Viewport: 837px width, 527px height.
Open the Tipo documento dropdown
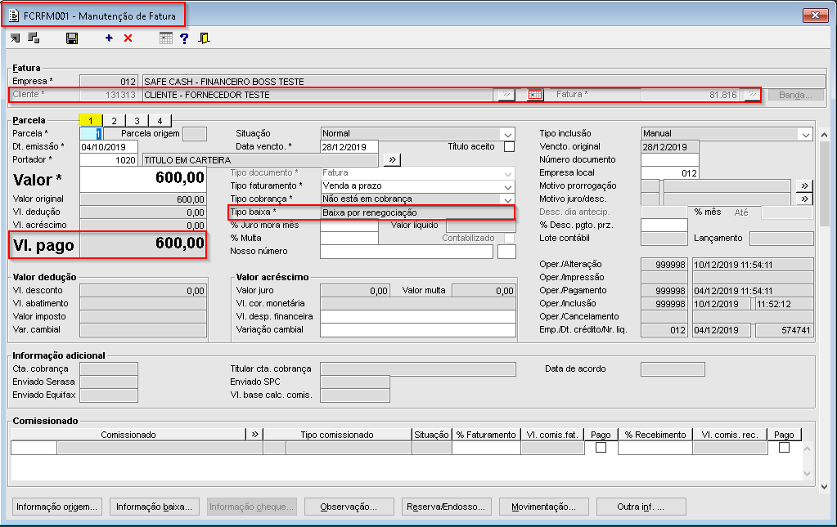[507, 173]
